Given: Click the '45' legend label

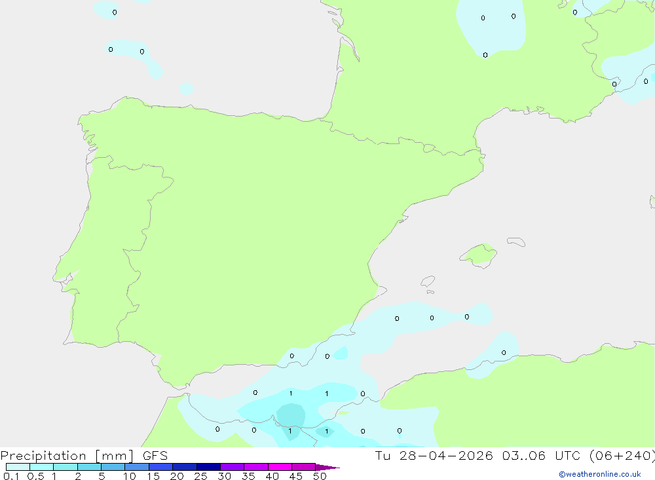Looking at the screenshot, I should (x=296, y=476).
